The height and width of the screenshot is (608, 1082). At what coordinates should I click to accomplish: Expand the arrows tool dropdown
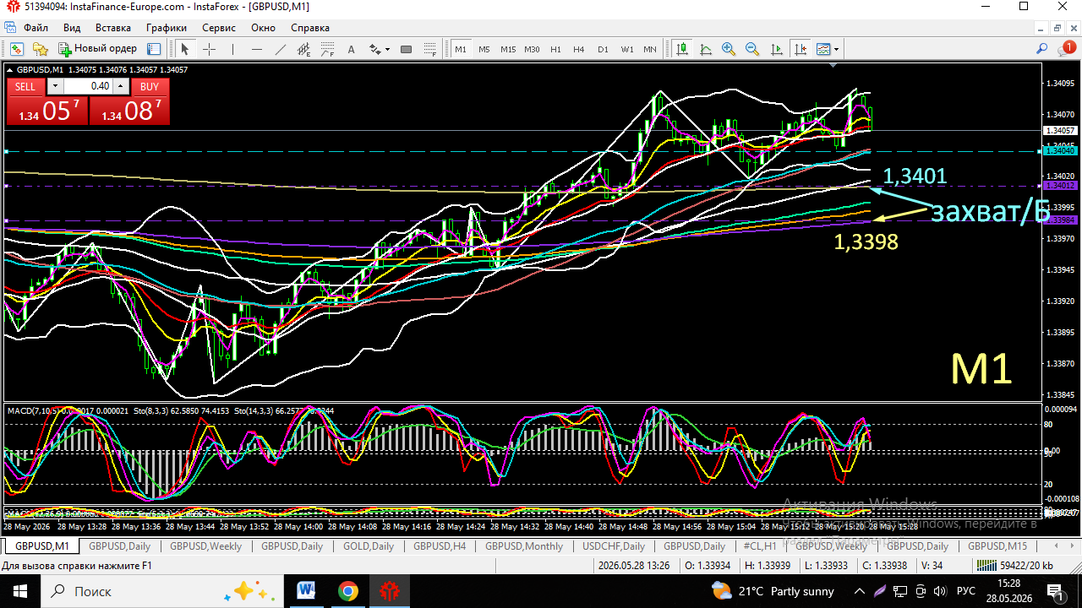(x=388, y=49)
